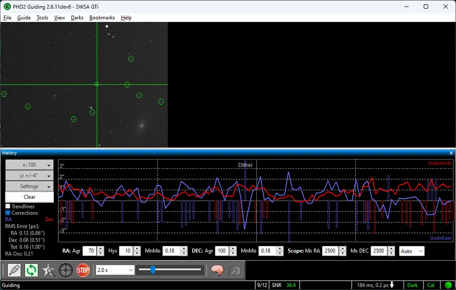The width and height of the screenshot is (456, 290).
Task: Click the DEC Agr value field
Action: (222, 251)
